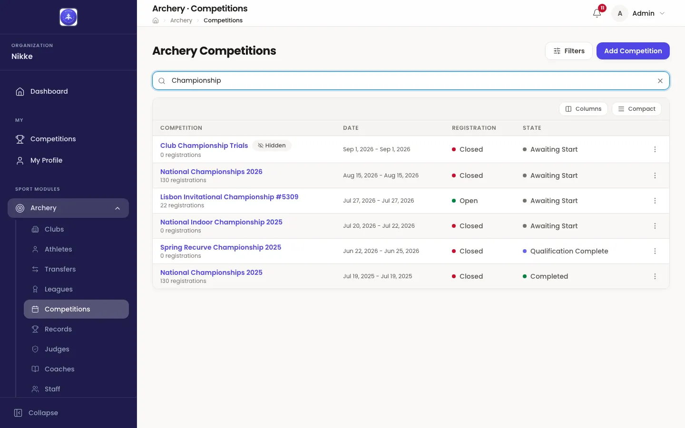The height and width of the screenshot is (428, 685).
Task: Clear the Championship search text
Action: tap(660, 81)
